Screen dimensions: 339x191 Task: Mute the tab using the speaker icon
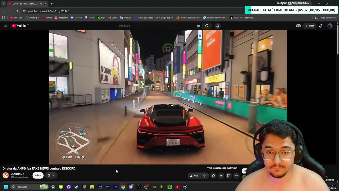pyautogui.click(x=41, y=4)
